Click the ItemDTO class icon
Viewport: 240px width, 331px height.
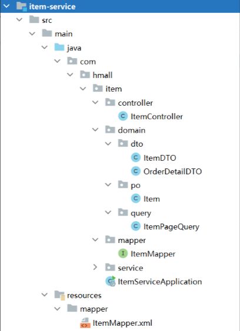point(136,157)
